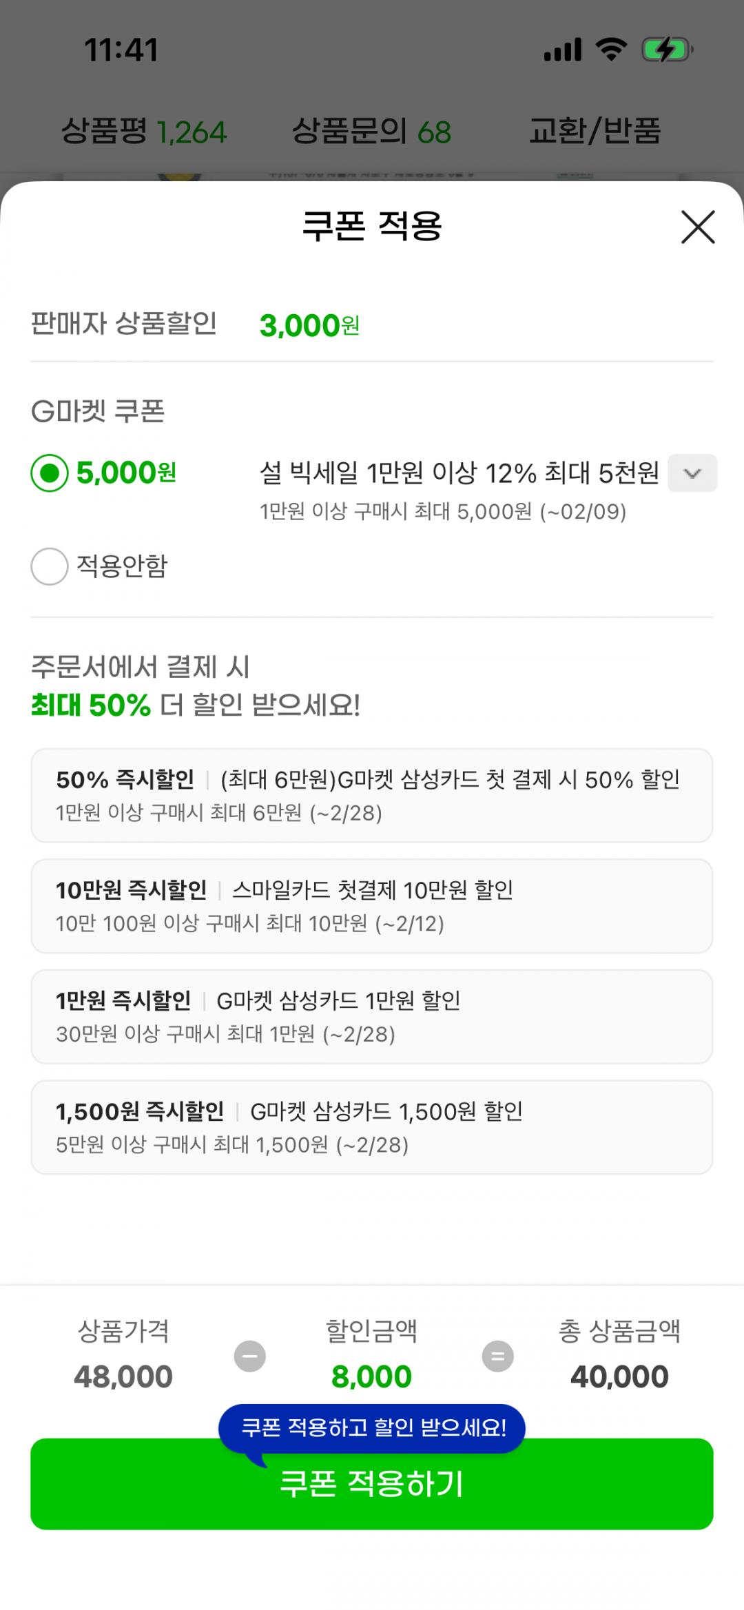Expand the 설 빅세일 coupon dropdown
The height and width of the screenshot is (1610, 744).
692,473
